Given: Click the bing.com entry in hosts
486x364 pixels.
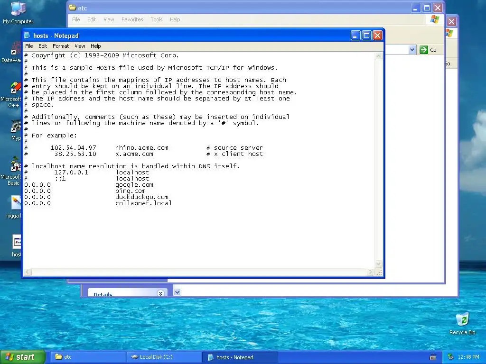Looking at the screenshot, I should (x=130, y=191).
